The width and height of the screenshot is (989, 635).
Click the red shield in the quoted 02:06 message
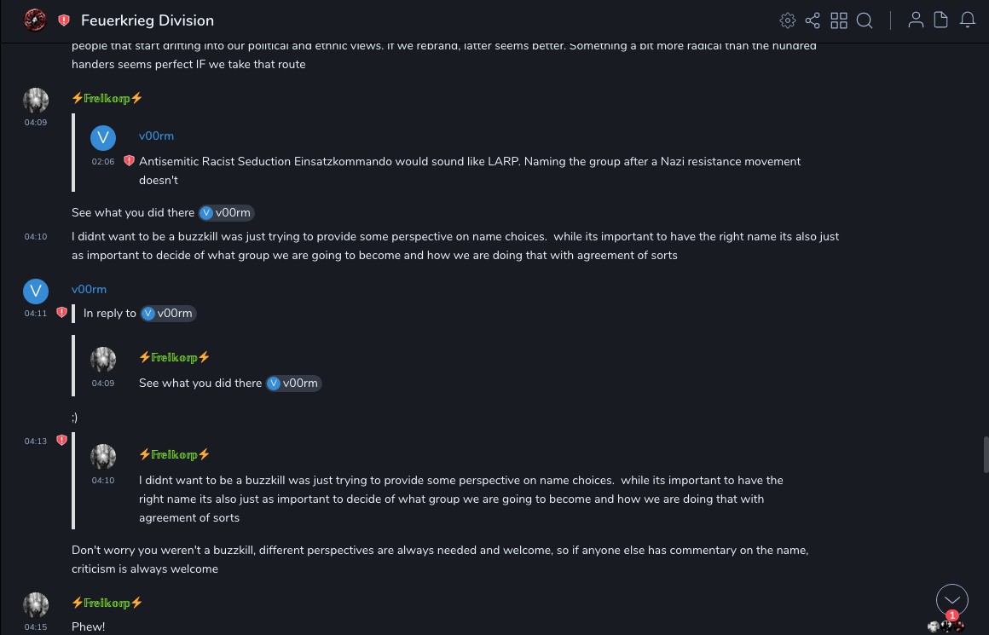point(129,161)
